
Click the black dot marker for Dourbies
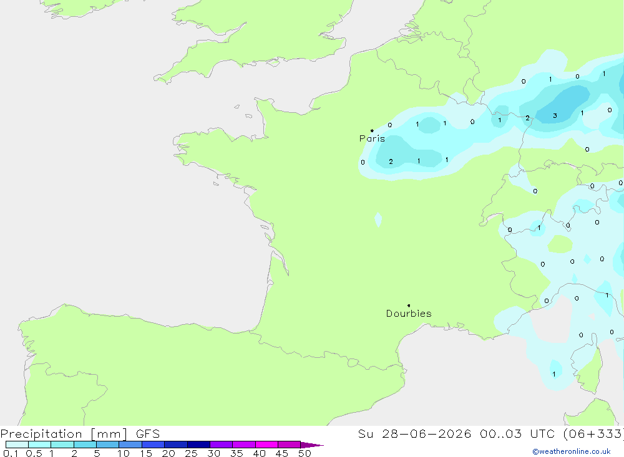point(409,305)
